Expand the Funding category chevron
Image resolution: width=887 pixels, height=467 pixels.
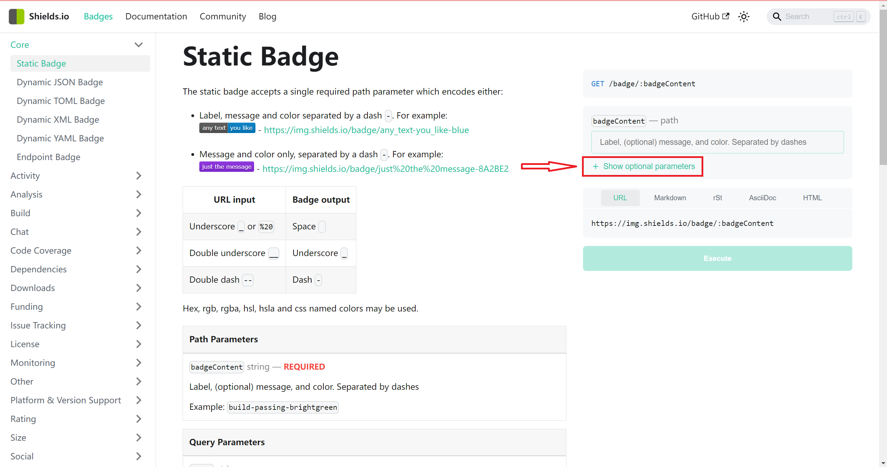click(138, 307)
